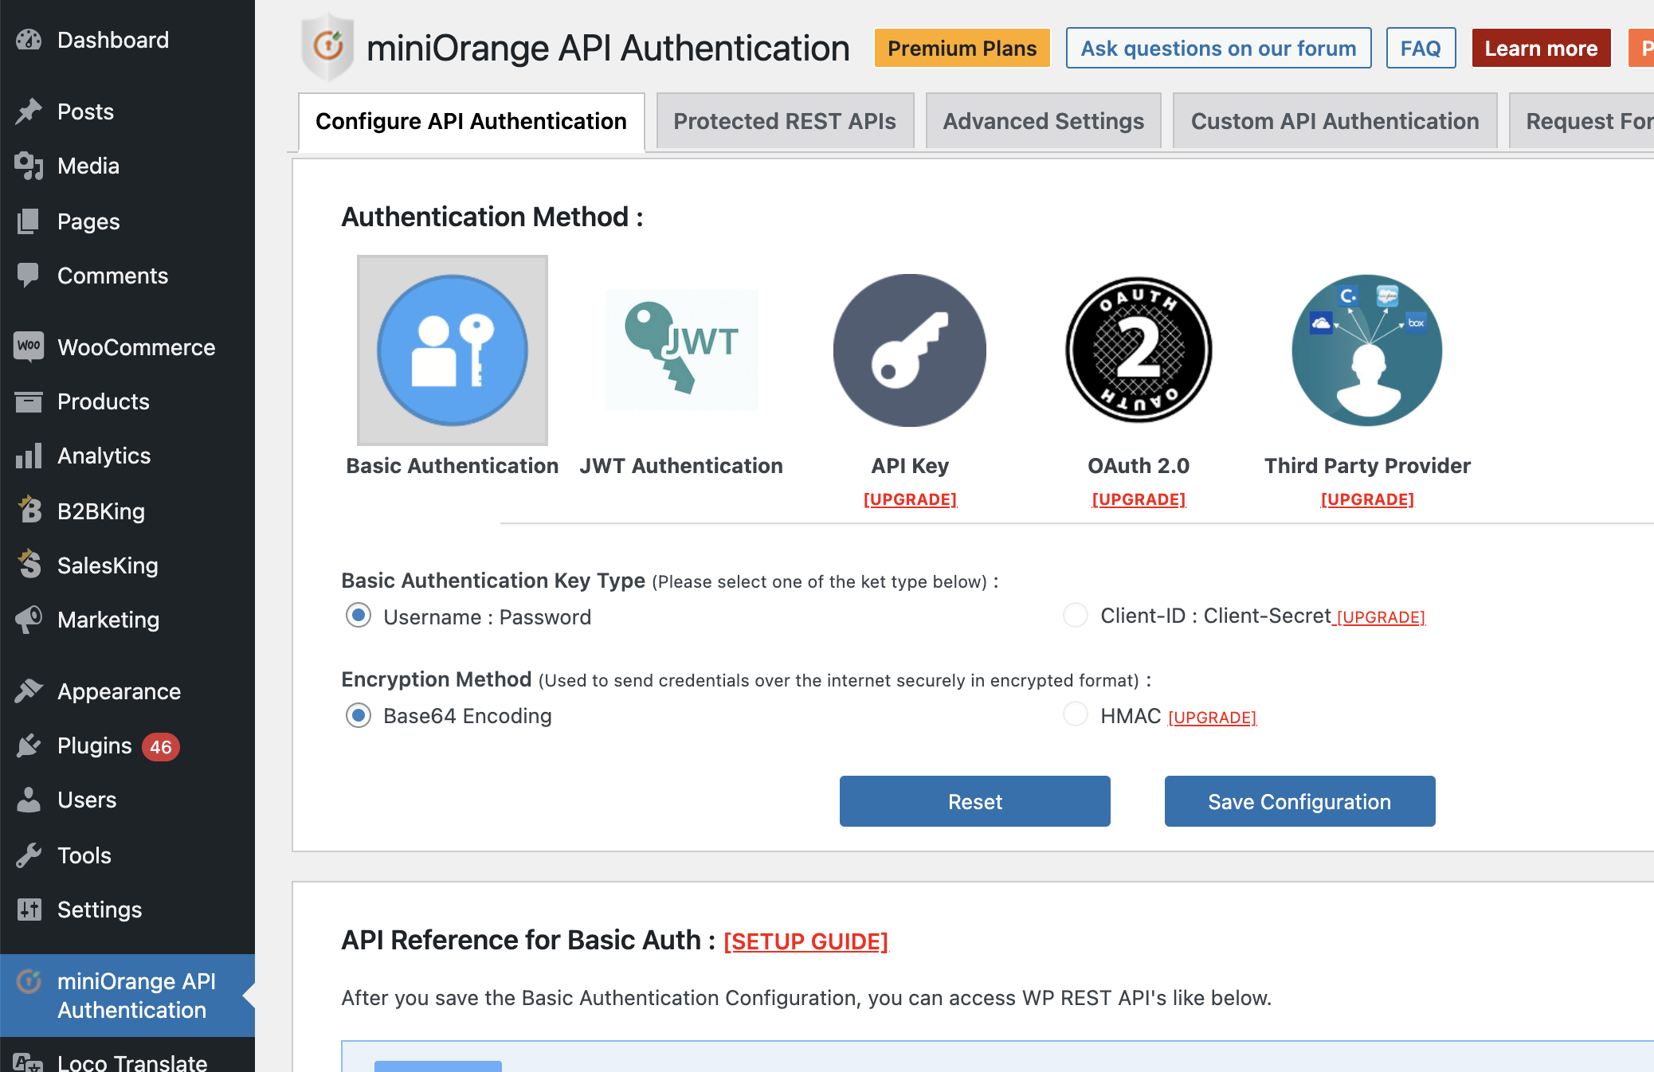This screenshot has height=1072, width=1654.
Task: Select Client-ID : Client-Secret radio button
Action: tap(1076, 616)
